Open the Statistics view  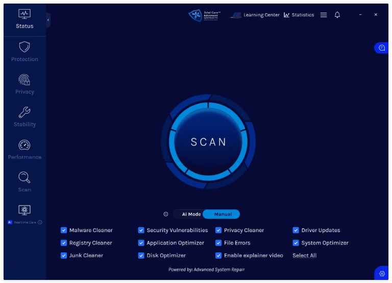299,15
